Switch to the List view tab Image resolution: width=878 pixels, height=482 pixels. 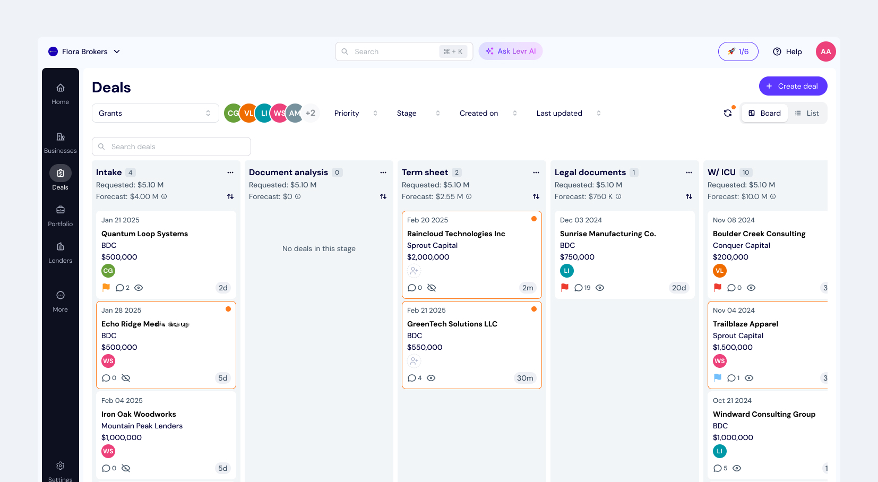pyautogui.click(x=807, y=113)
